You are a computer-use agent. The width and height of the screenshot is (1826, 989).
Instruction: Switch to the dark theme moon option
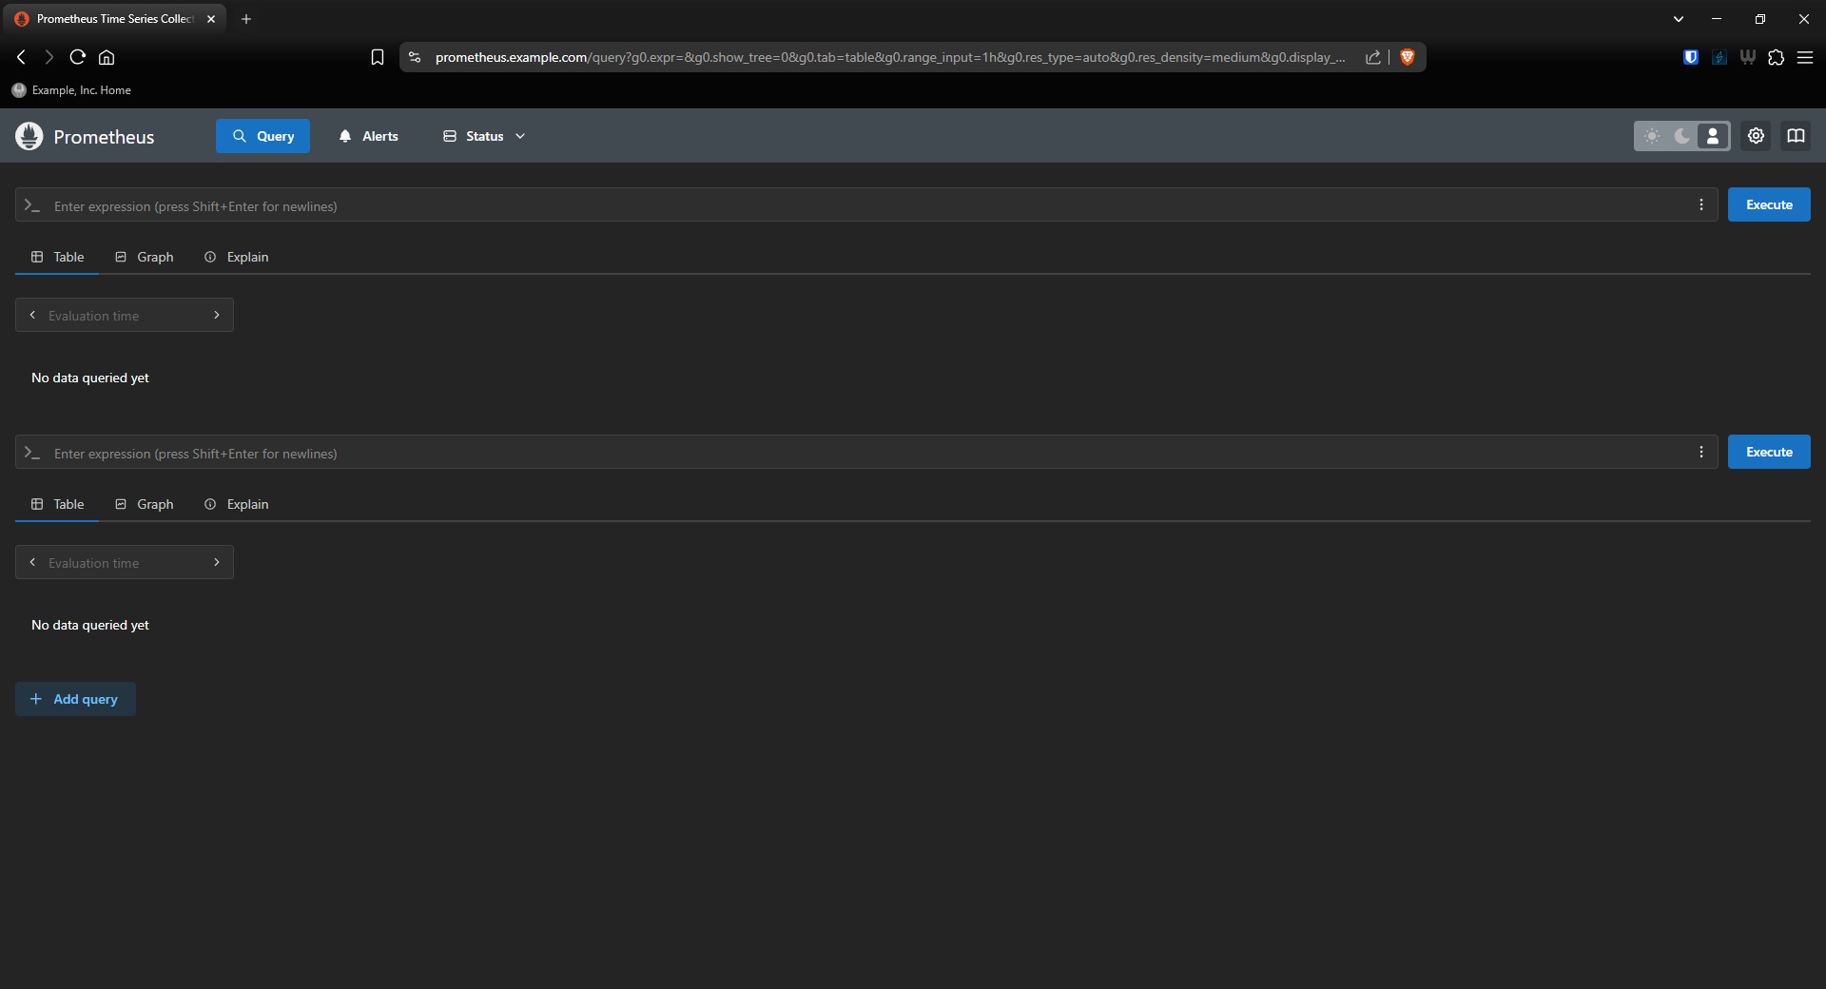[x=1682, y=136]
